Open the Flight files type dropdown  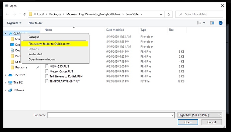tap(200, 115)
